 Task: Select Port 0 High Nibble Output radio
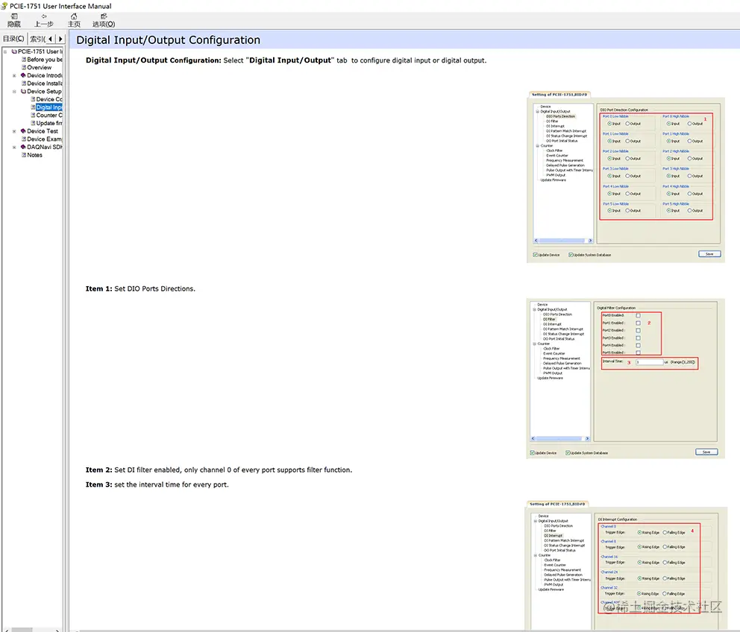[x=689, y=124]
